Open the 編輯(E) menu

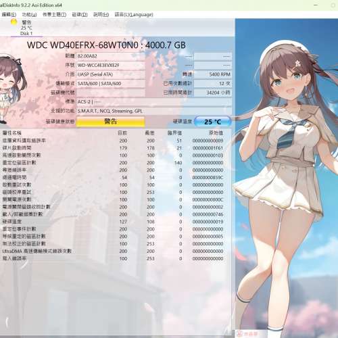tap(9, 15)
